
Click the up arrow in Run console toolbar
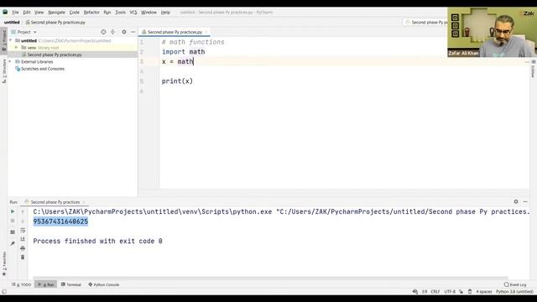23,212
